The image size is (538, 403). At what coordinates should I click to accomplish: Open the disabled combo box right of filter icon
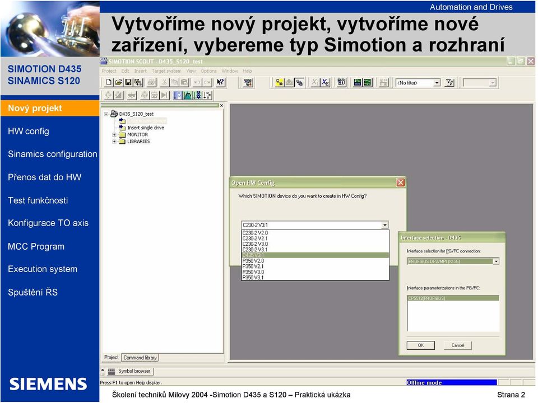click(480, 83)
